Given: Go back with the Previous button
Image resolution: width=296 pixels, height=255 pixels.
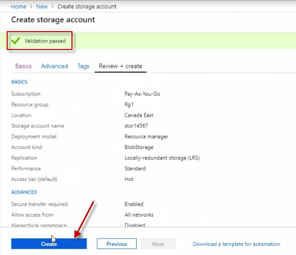Looking at the screenshot, I should coord(117,244).
